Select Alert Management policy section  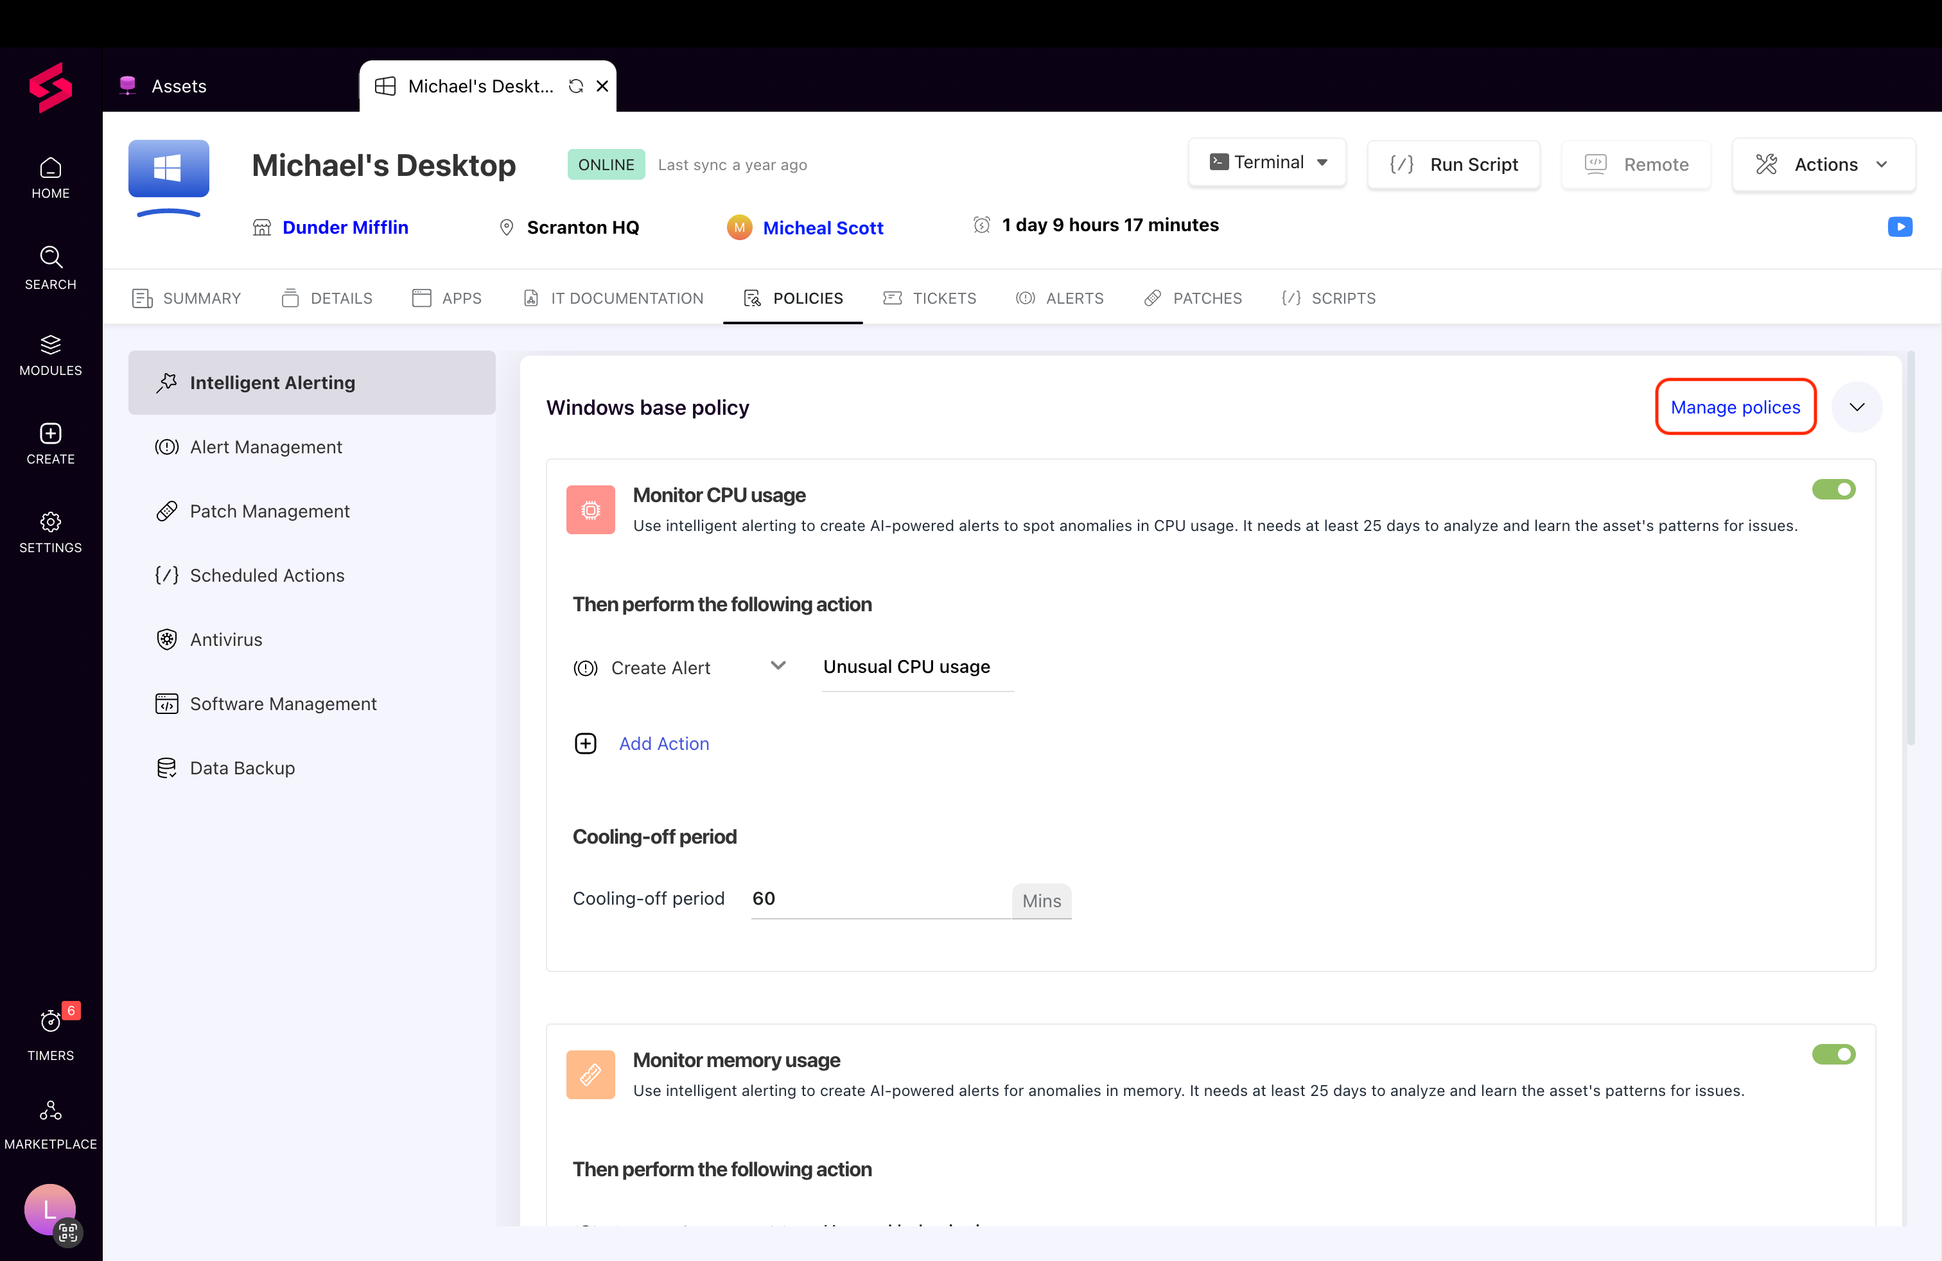point(311,447)
